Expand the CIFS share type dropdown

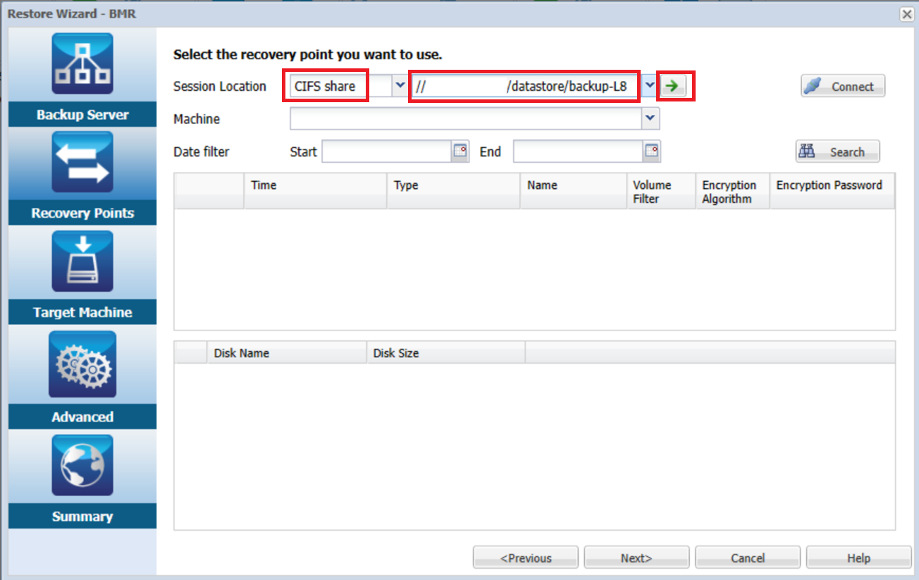click(x=400, y=86)
